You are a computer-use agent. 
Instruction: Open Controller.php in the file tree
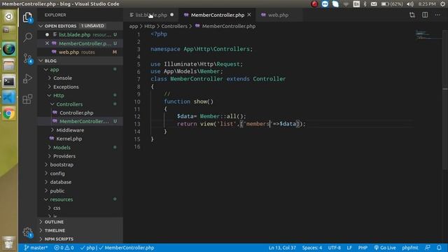(80, 113)
